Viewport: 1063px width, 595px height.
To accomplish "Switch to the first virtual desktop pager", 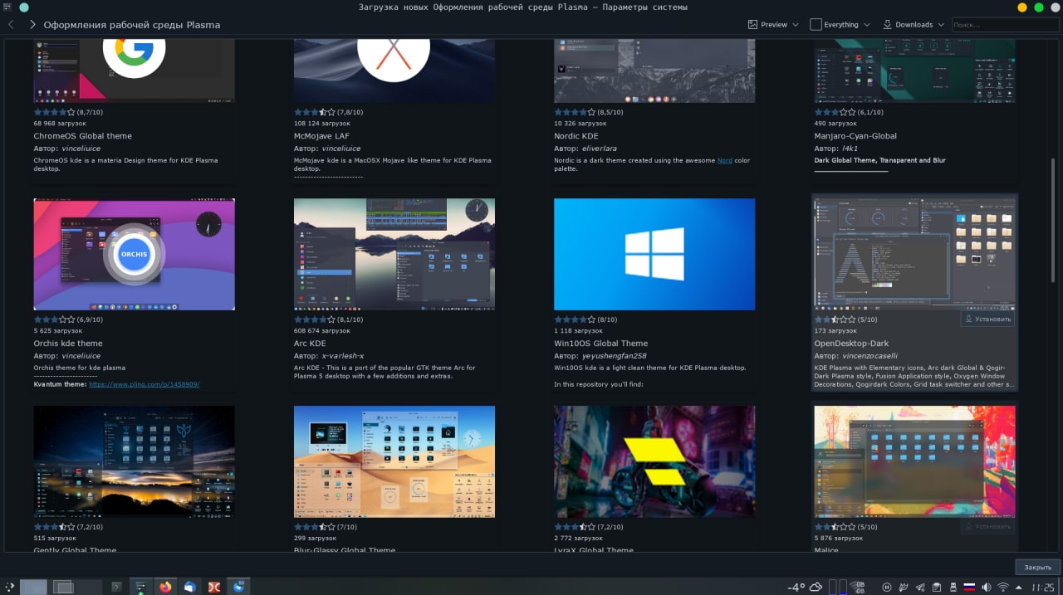I will (x=33, y=587).
